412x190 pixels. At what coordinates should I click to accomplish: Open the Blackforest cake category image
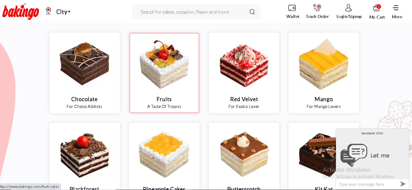[x=85, y=155]
